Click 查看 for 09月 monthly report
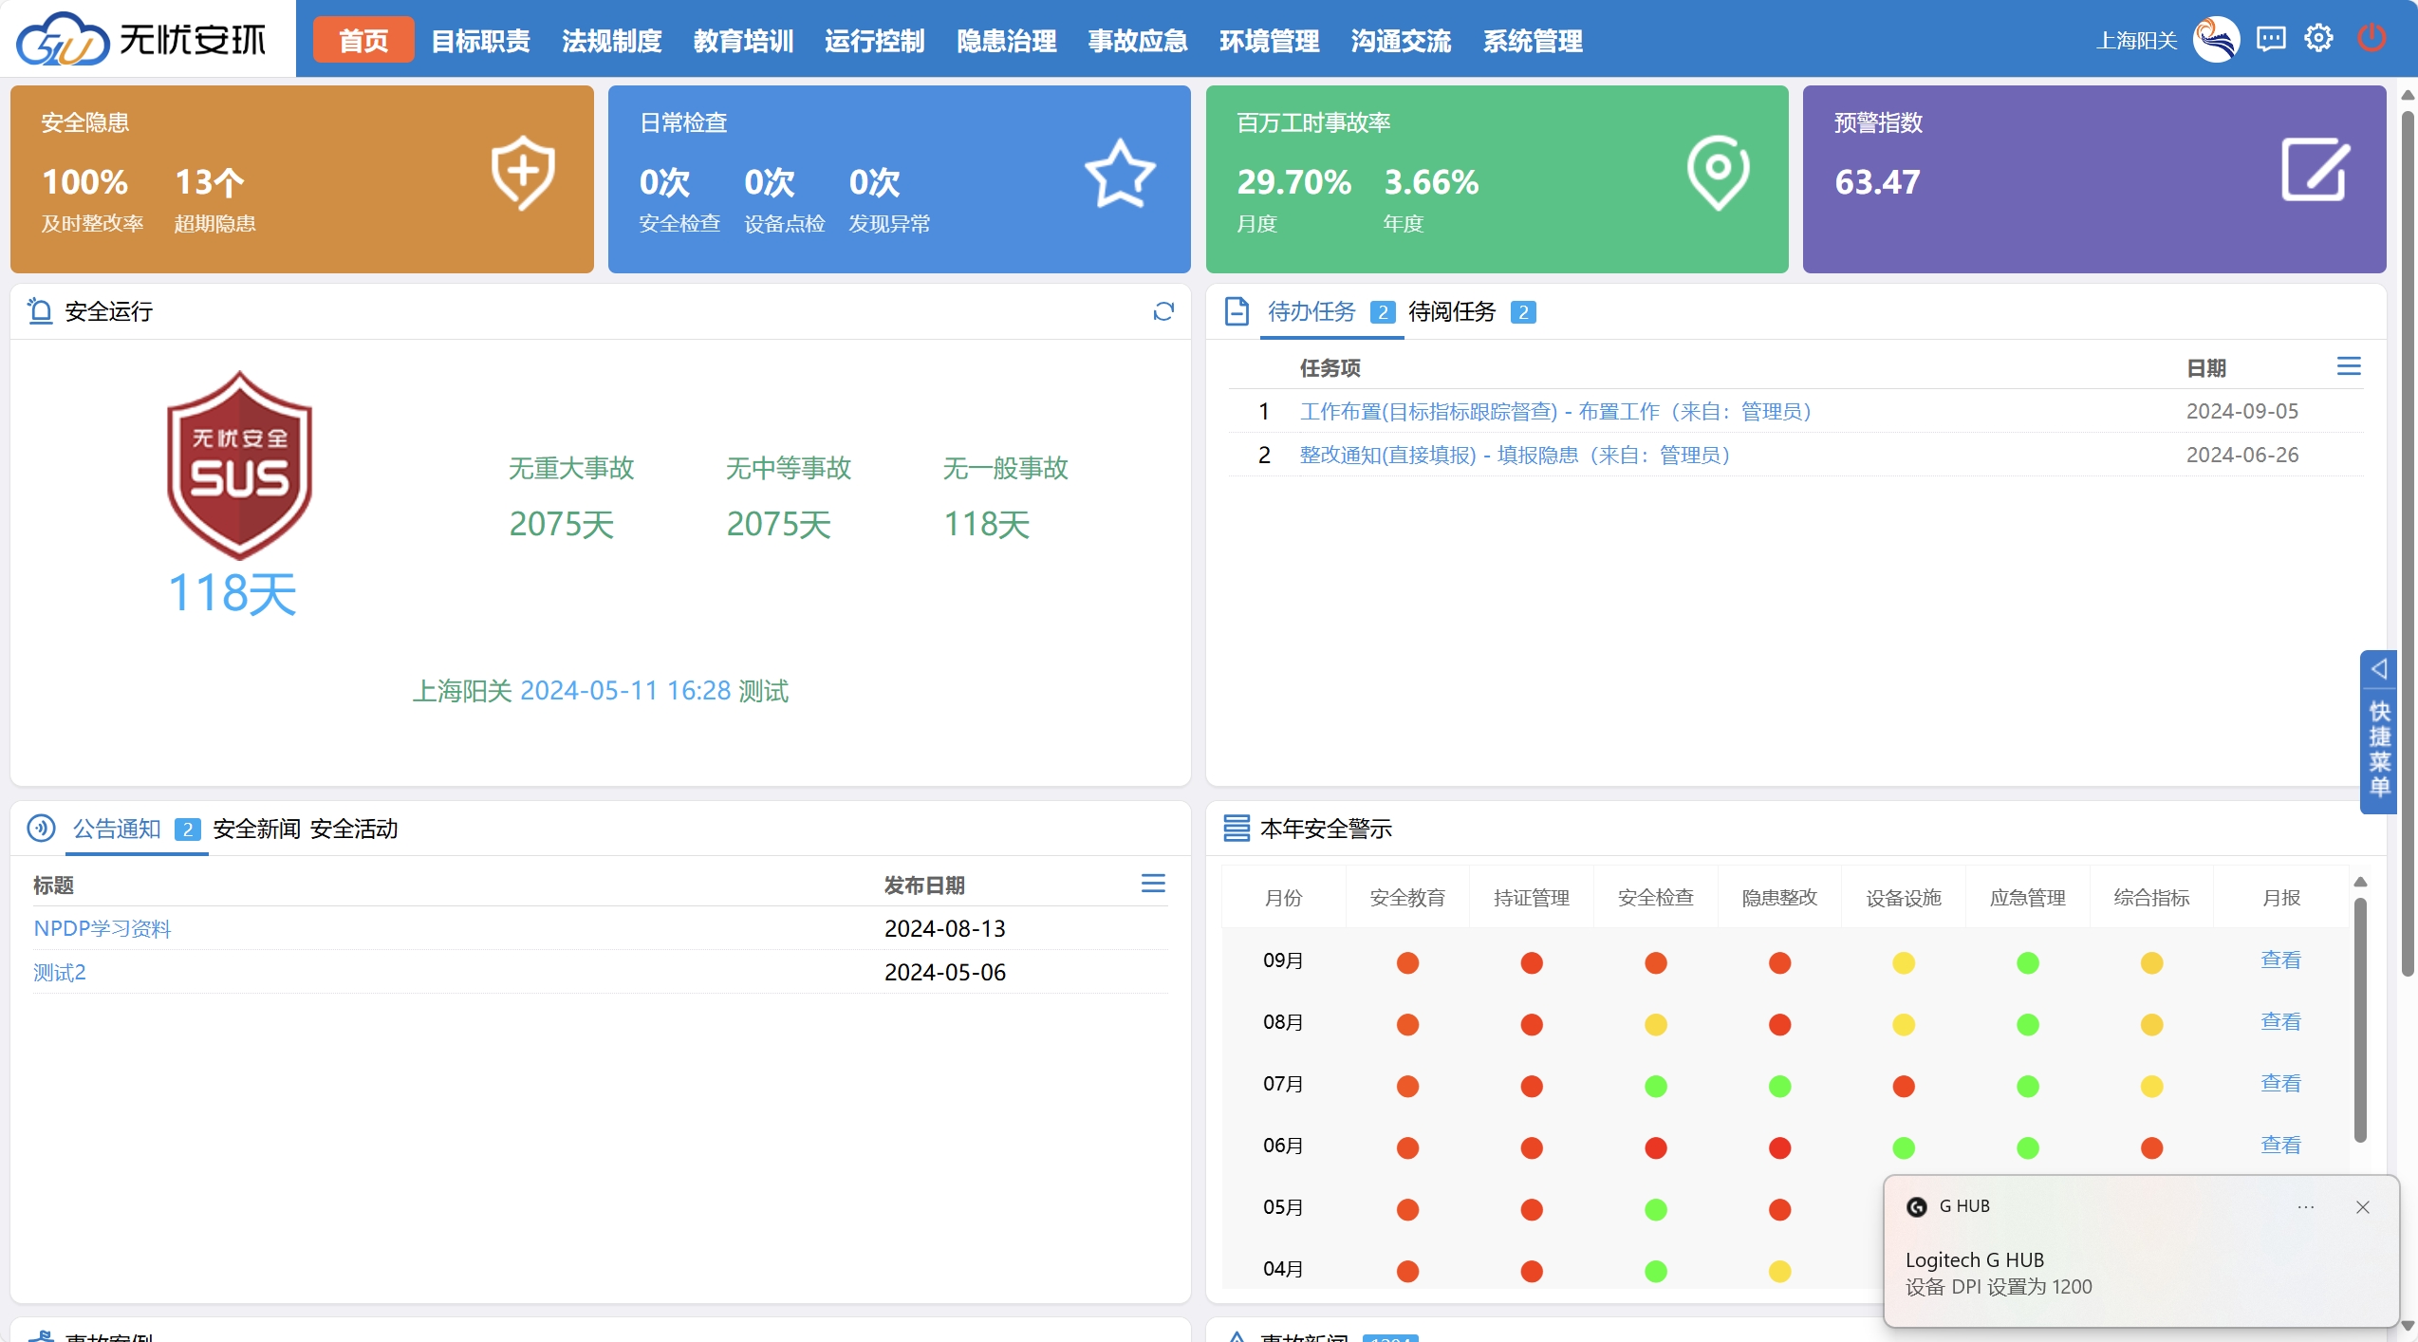The image size is (2418, 1342). (2280, 960)
